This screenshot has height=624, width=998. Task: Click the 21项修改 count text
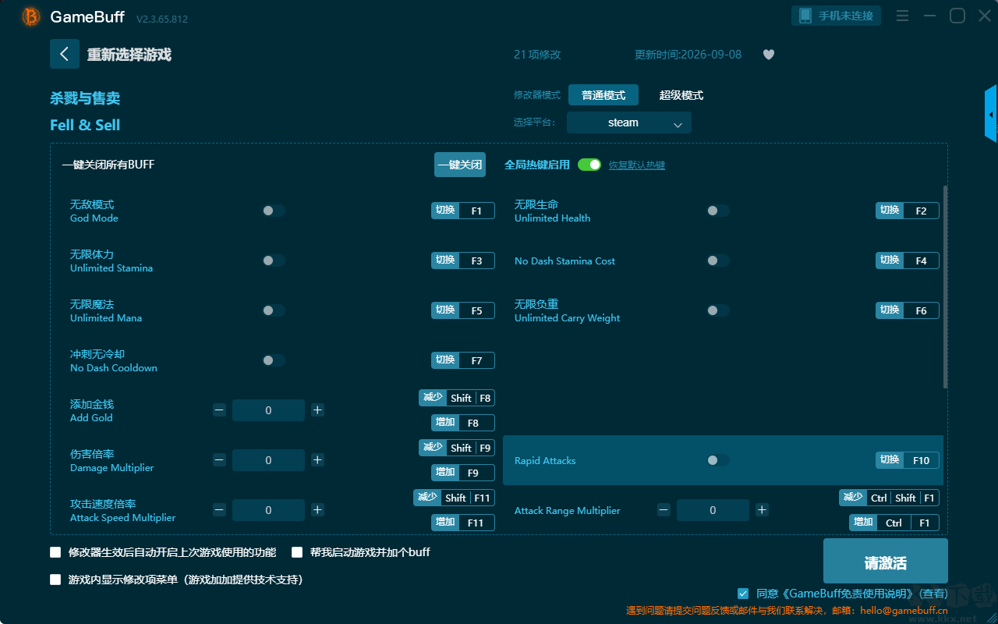pyautogui.click(x=537, y=55)
